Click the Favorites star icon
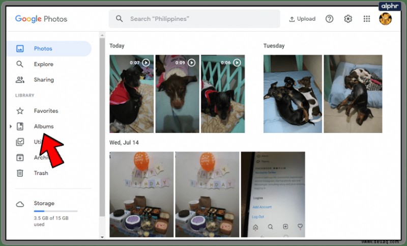Viewport: 407px width, 246px height. click(20, 111)
